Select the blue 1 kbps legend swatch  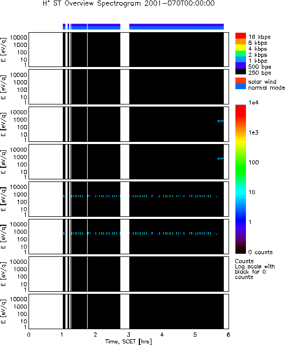(x=241, y=60)
